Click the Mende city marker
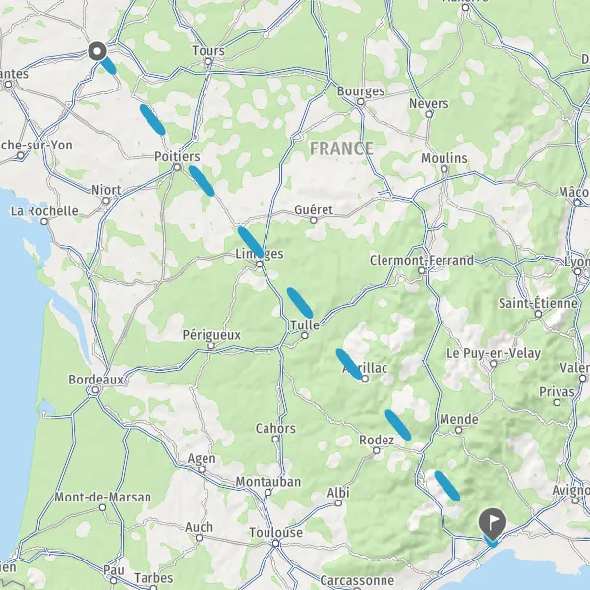Viewport: 590px width, 590px height. (x=458, y=430)
